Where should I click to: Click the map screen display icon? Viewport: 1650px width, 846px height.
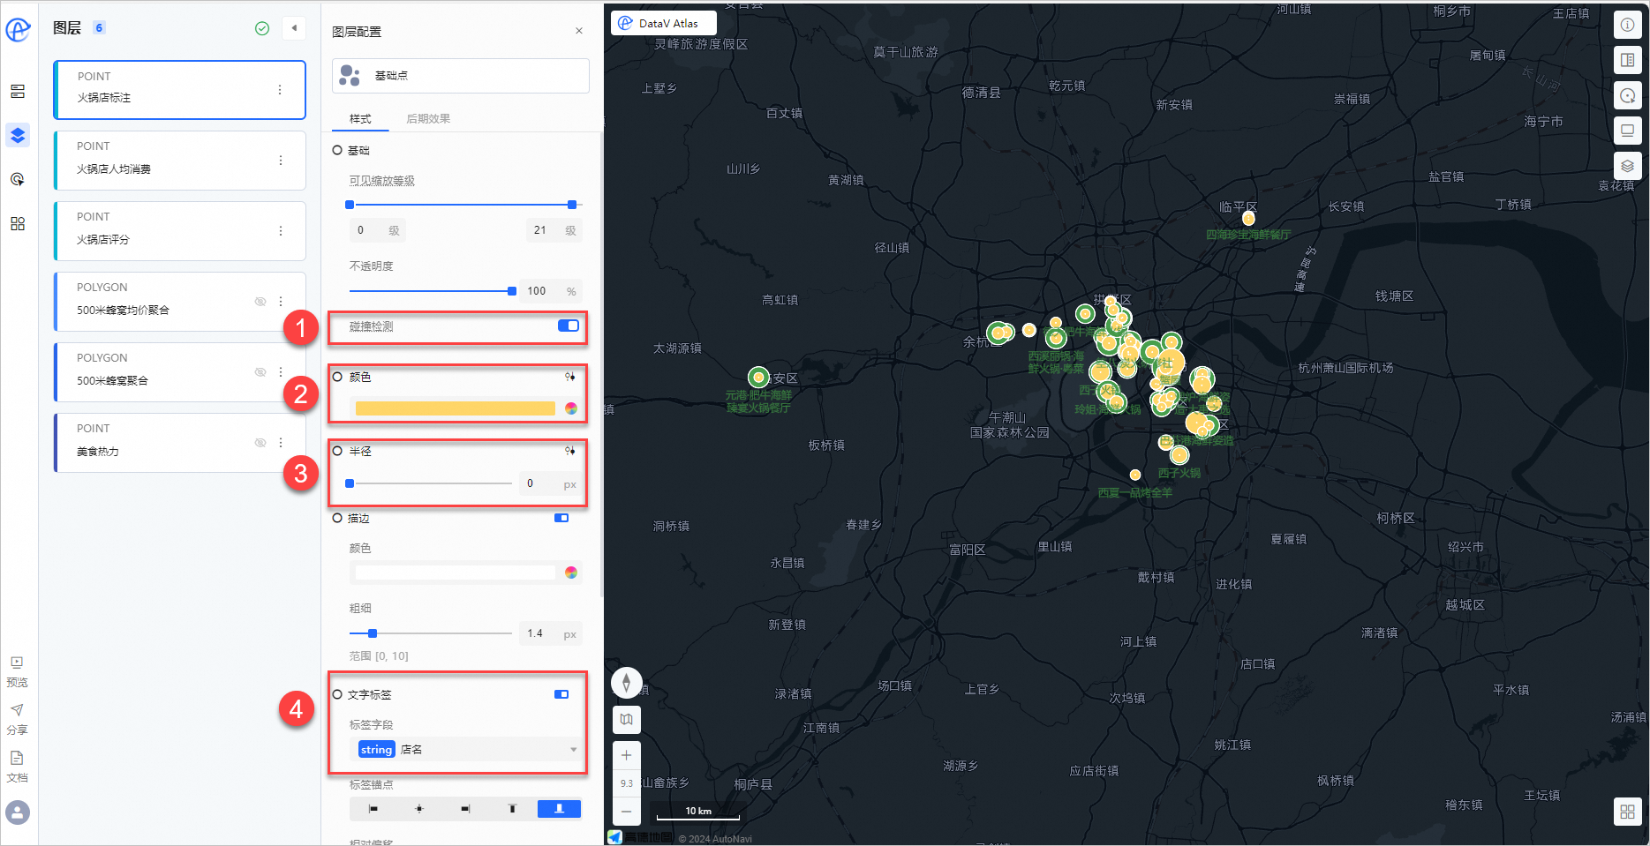pos(1627,131)
